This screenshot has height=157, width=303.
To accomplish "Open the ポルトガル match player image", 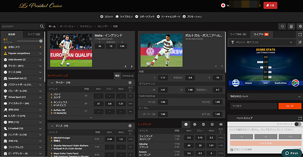I will pyautogui.click(x=161, y=50).
